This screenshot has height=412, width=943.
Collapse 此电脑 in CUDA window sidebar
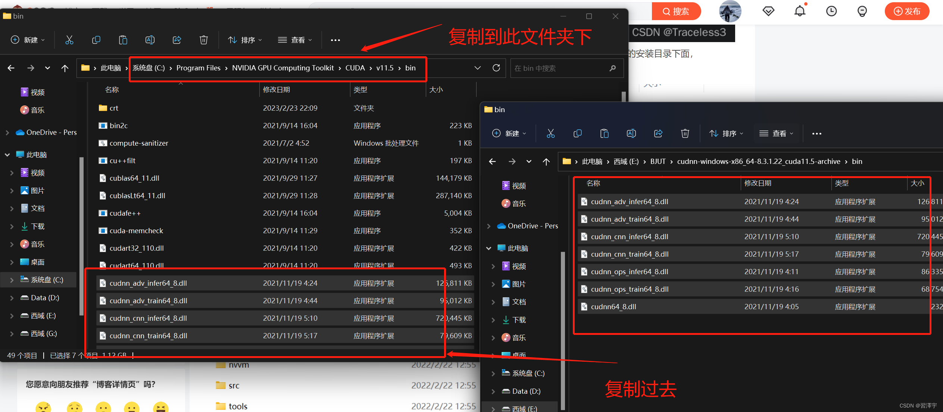coord(7,155)
